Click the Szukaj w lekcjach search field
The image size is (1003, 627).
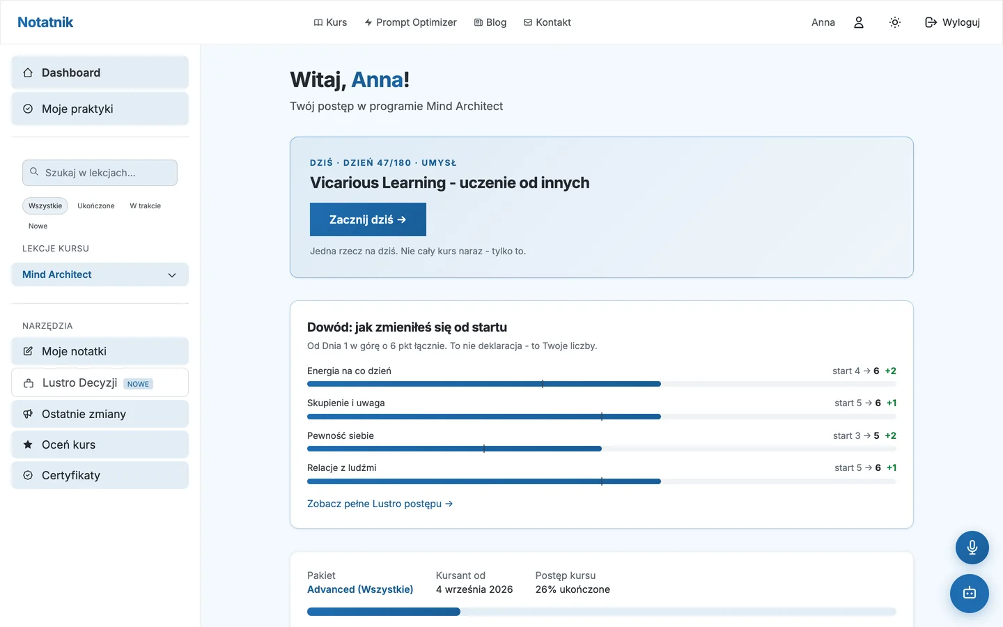100,173
